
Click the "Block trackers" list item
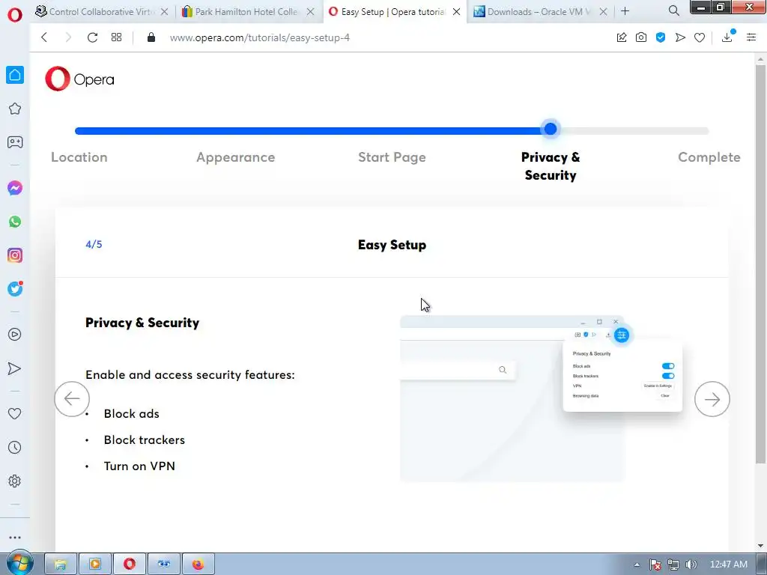point(145,439)
